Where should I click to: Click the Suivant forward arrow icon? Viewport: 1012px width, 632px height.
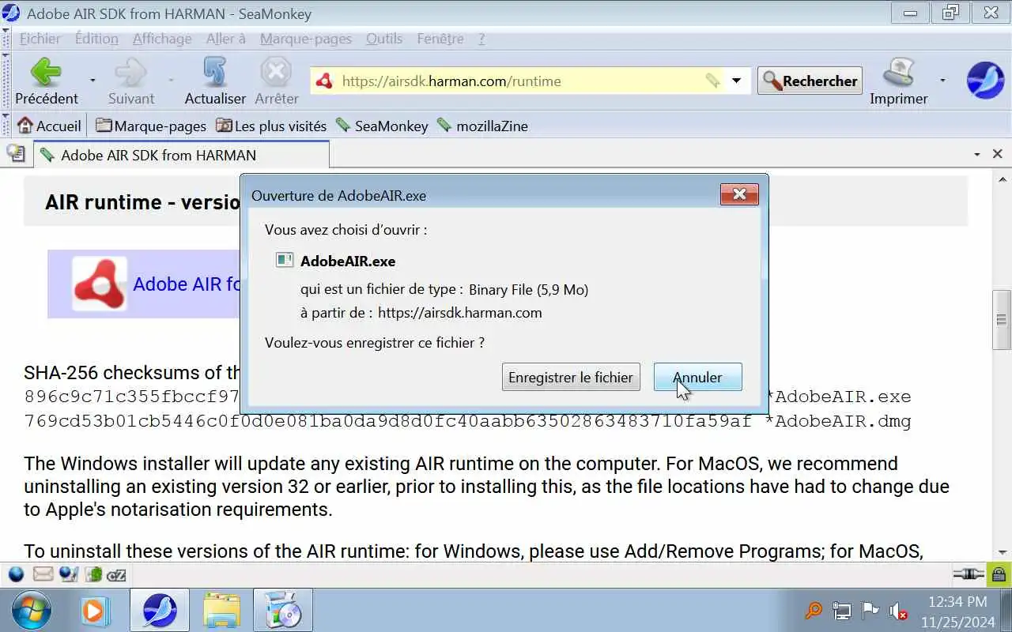130,73
